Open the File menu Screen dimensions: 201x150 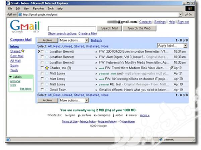coord(10,9)
